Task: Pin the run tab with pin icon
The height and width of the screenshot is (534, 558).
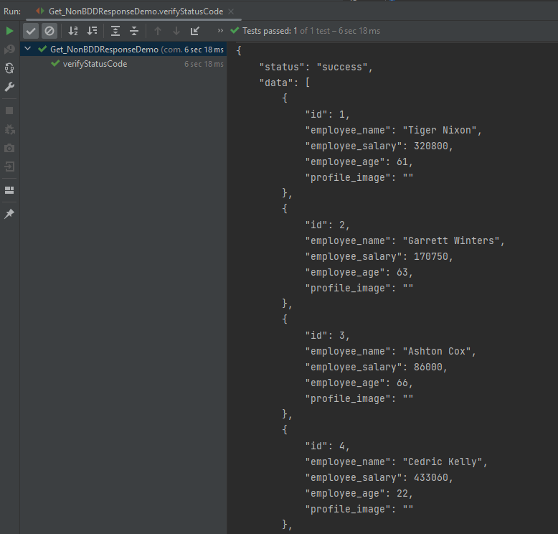Action: [x=9, y=214]
